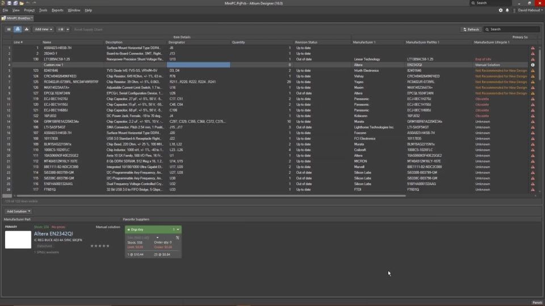Open the Settings gear icon

coord(501,10)
